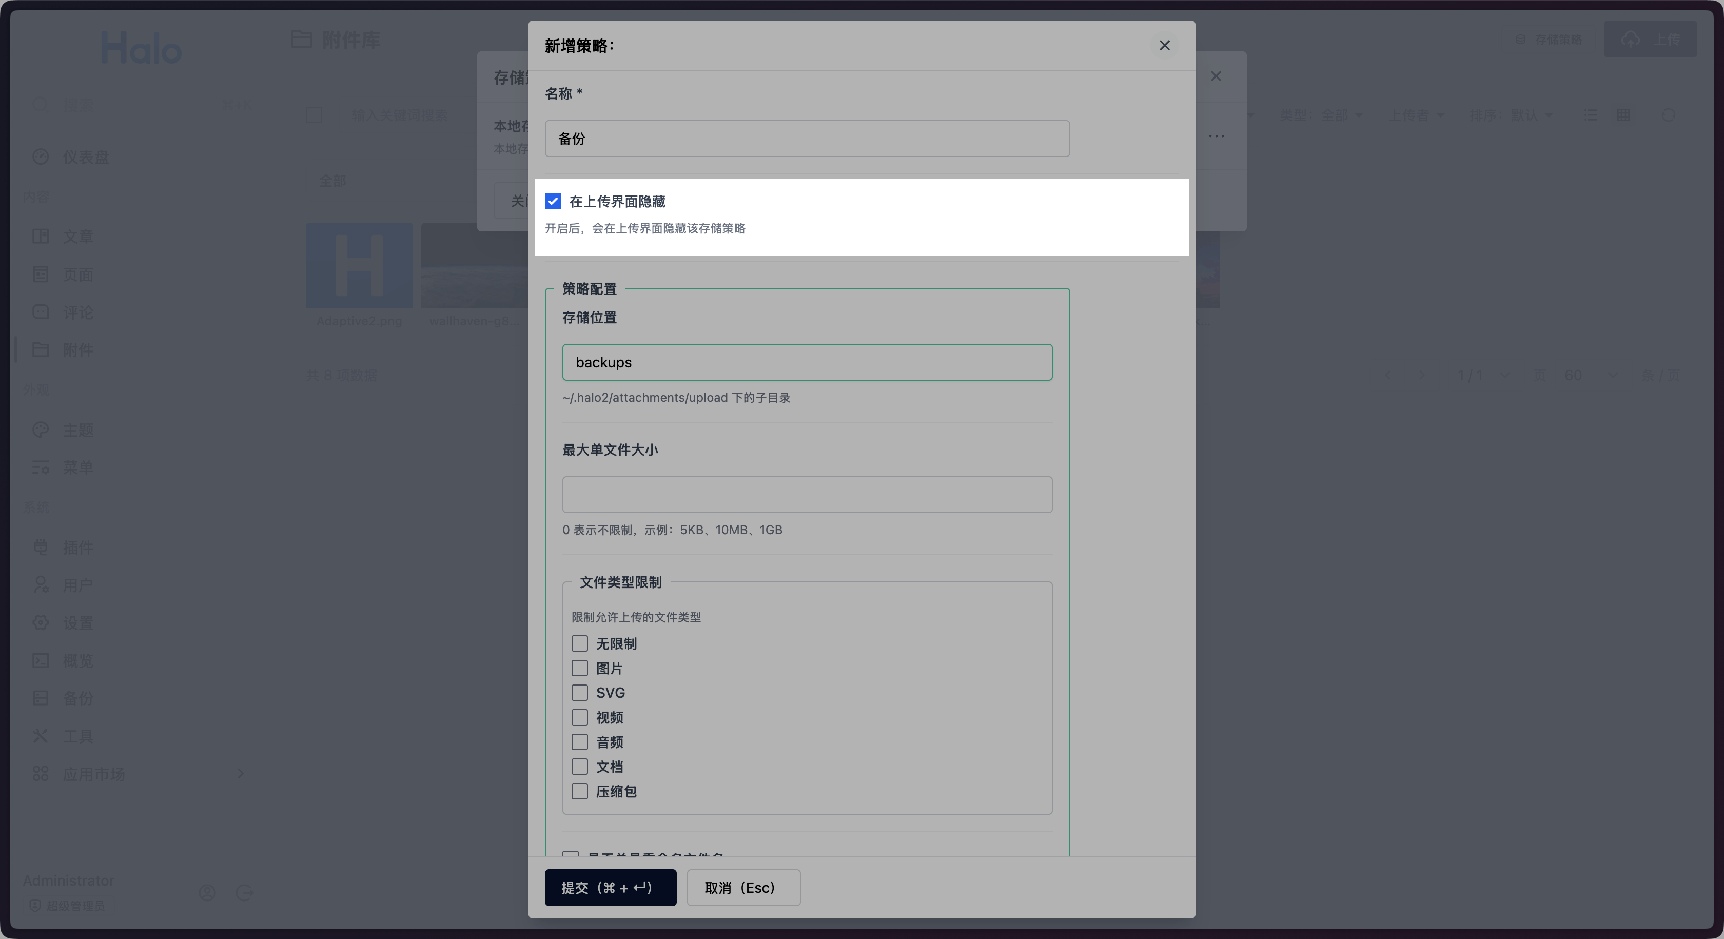
Task: Close the 新增策略 dialog with the X icon
Action: [1164, 46]
